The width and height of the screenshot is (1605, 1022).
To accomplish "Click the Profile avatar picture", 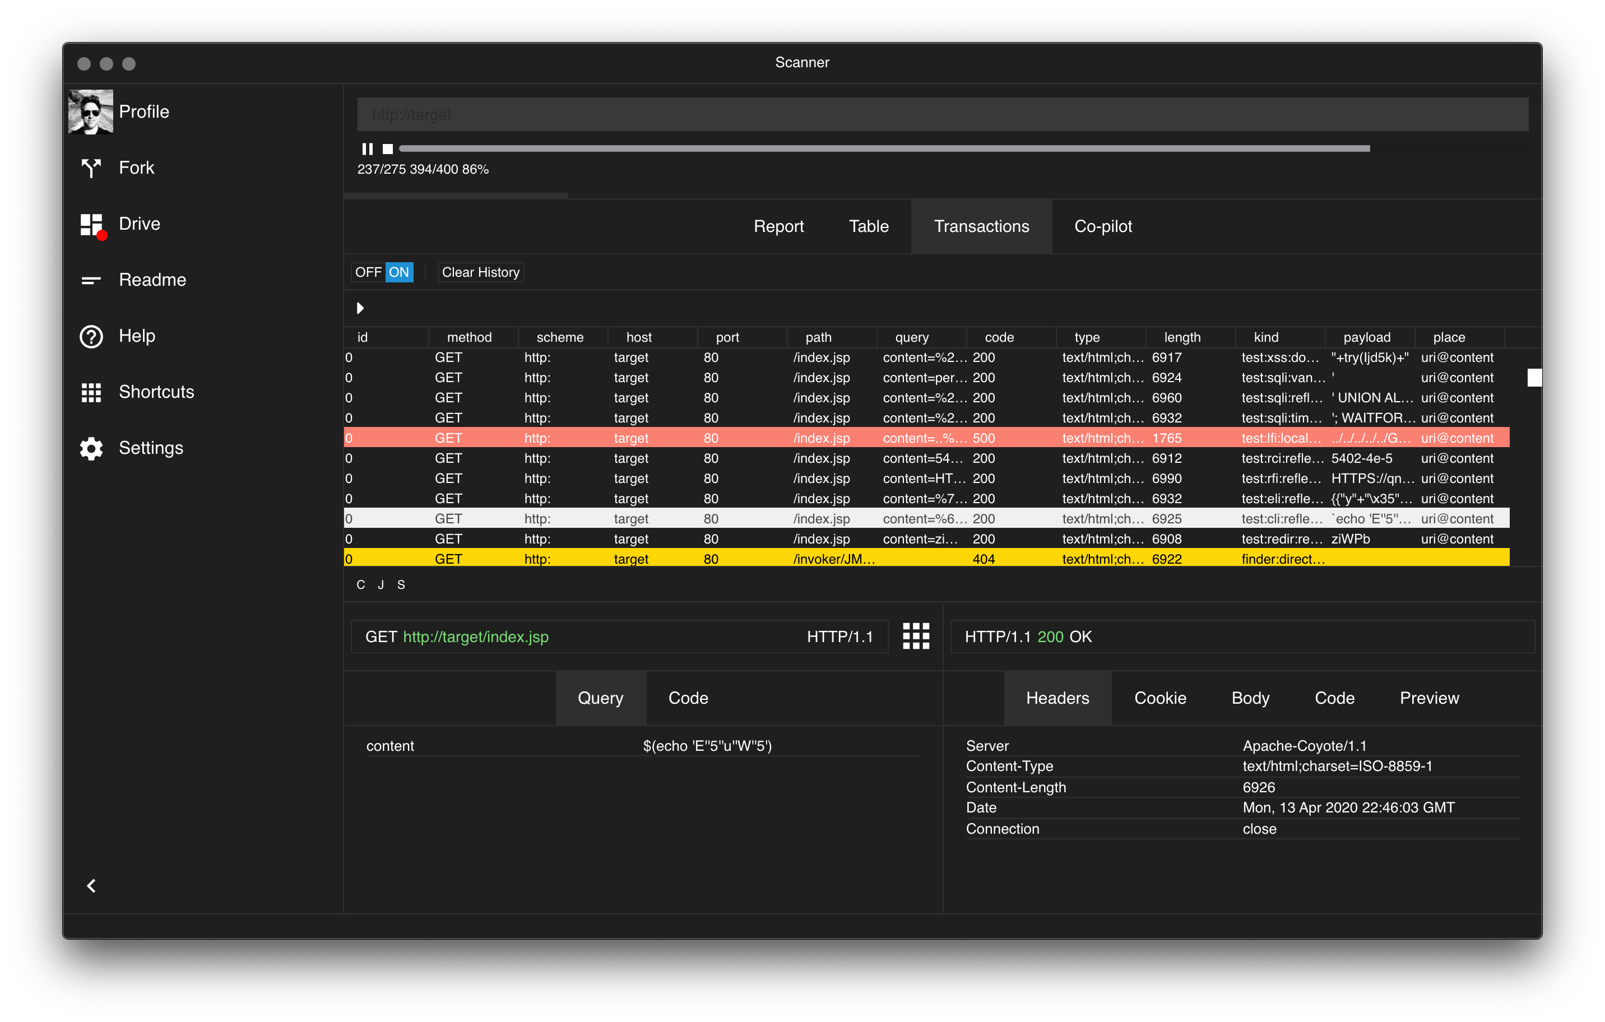I will point(91,112).
